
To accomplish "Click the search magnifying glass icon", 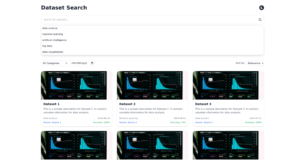I will click(260, 20).
